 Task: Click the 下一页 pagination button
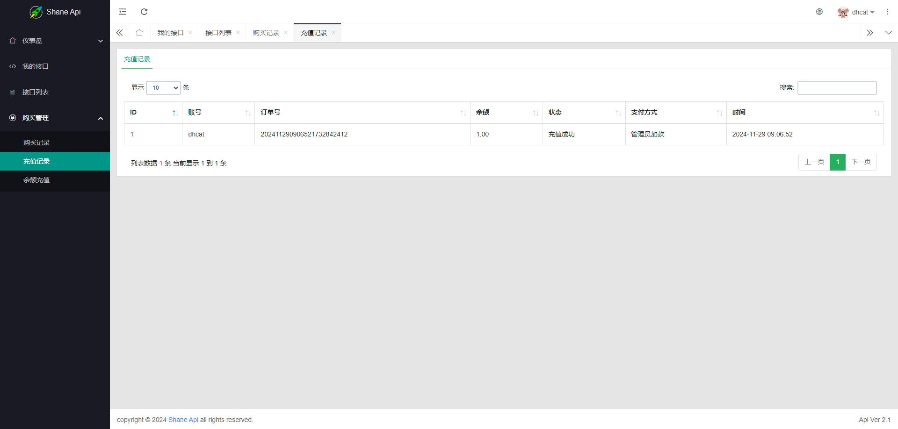(x=861, y=162)
